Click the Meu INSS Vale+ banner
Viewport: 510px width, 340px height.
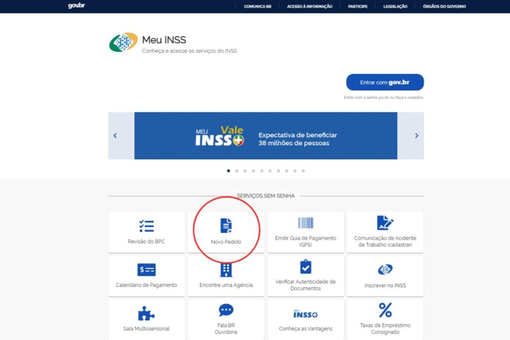pyautogui.click(x=266, y=135)
